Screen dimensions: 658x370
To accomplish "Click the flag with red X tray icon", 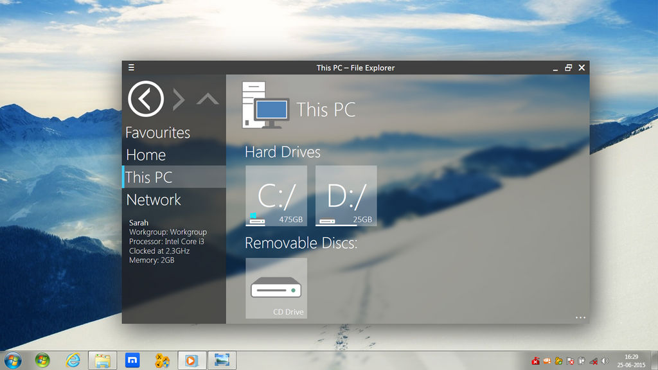I will [570, 361].
